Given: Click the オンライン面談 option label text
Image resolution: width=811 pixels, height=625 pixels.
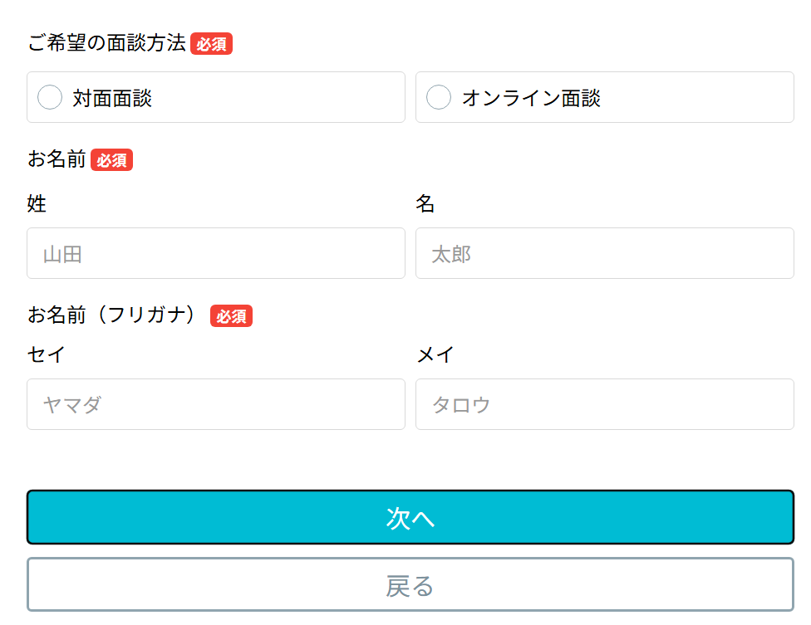Looking at the screenshot, I should [x=531, y=98].
